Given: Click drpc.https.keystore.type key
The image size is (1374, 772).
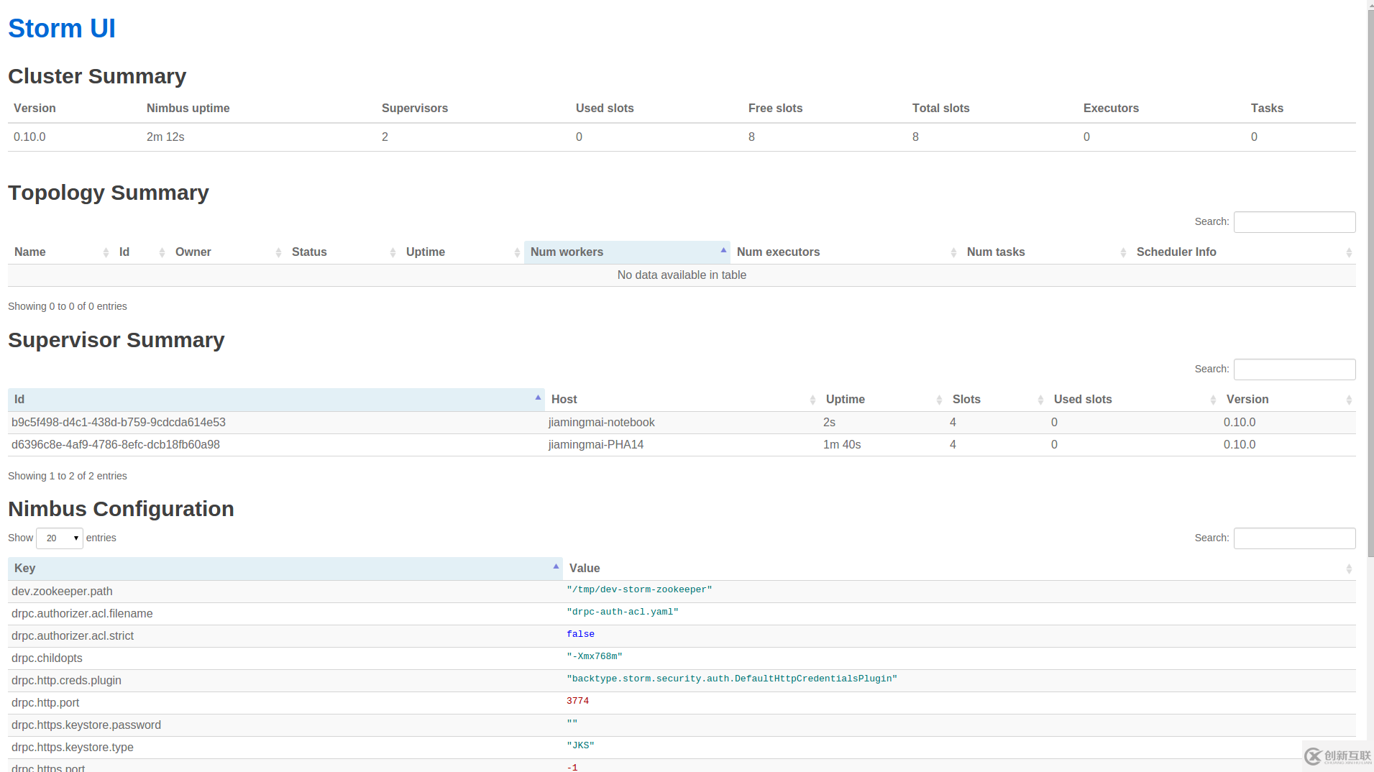Looking at the screenshot, I should coord(73,748).
